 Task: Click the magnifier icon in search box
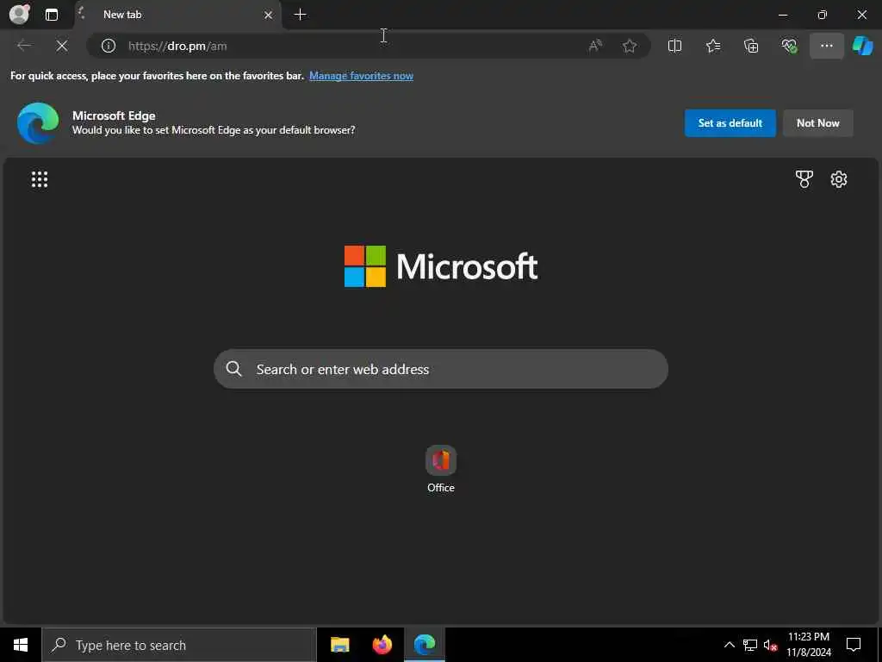(x=233, y=369)
